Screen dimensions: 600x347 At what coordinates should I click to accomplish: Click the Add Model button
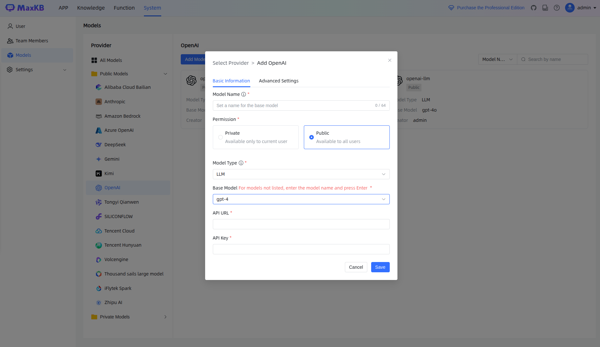(x=193, y=59)
